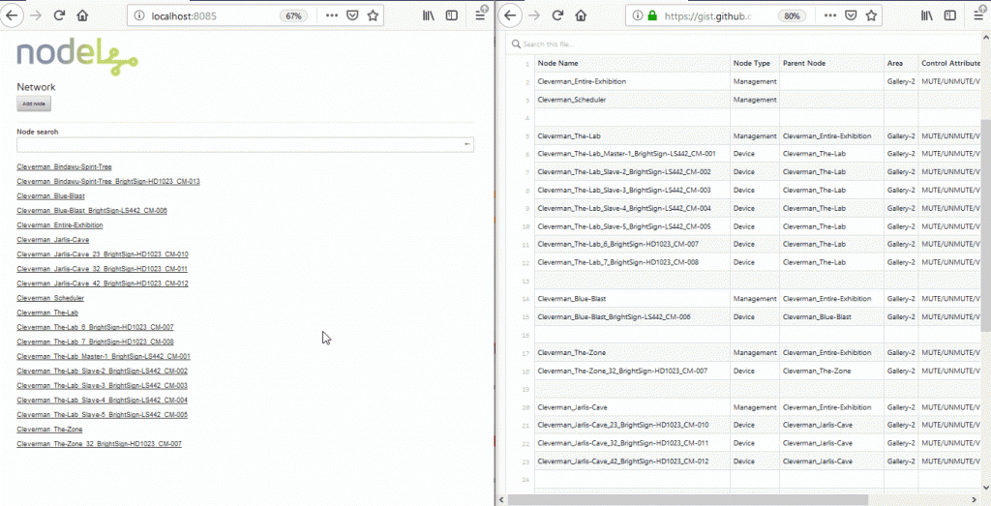Image resolution: width=991 pixels, height=506 pixels.
Task: Reset the 67% zoom level badge
Action: pyautogui.click(x=292, y=16)
